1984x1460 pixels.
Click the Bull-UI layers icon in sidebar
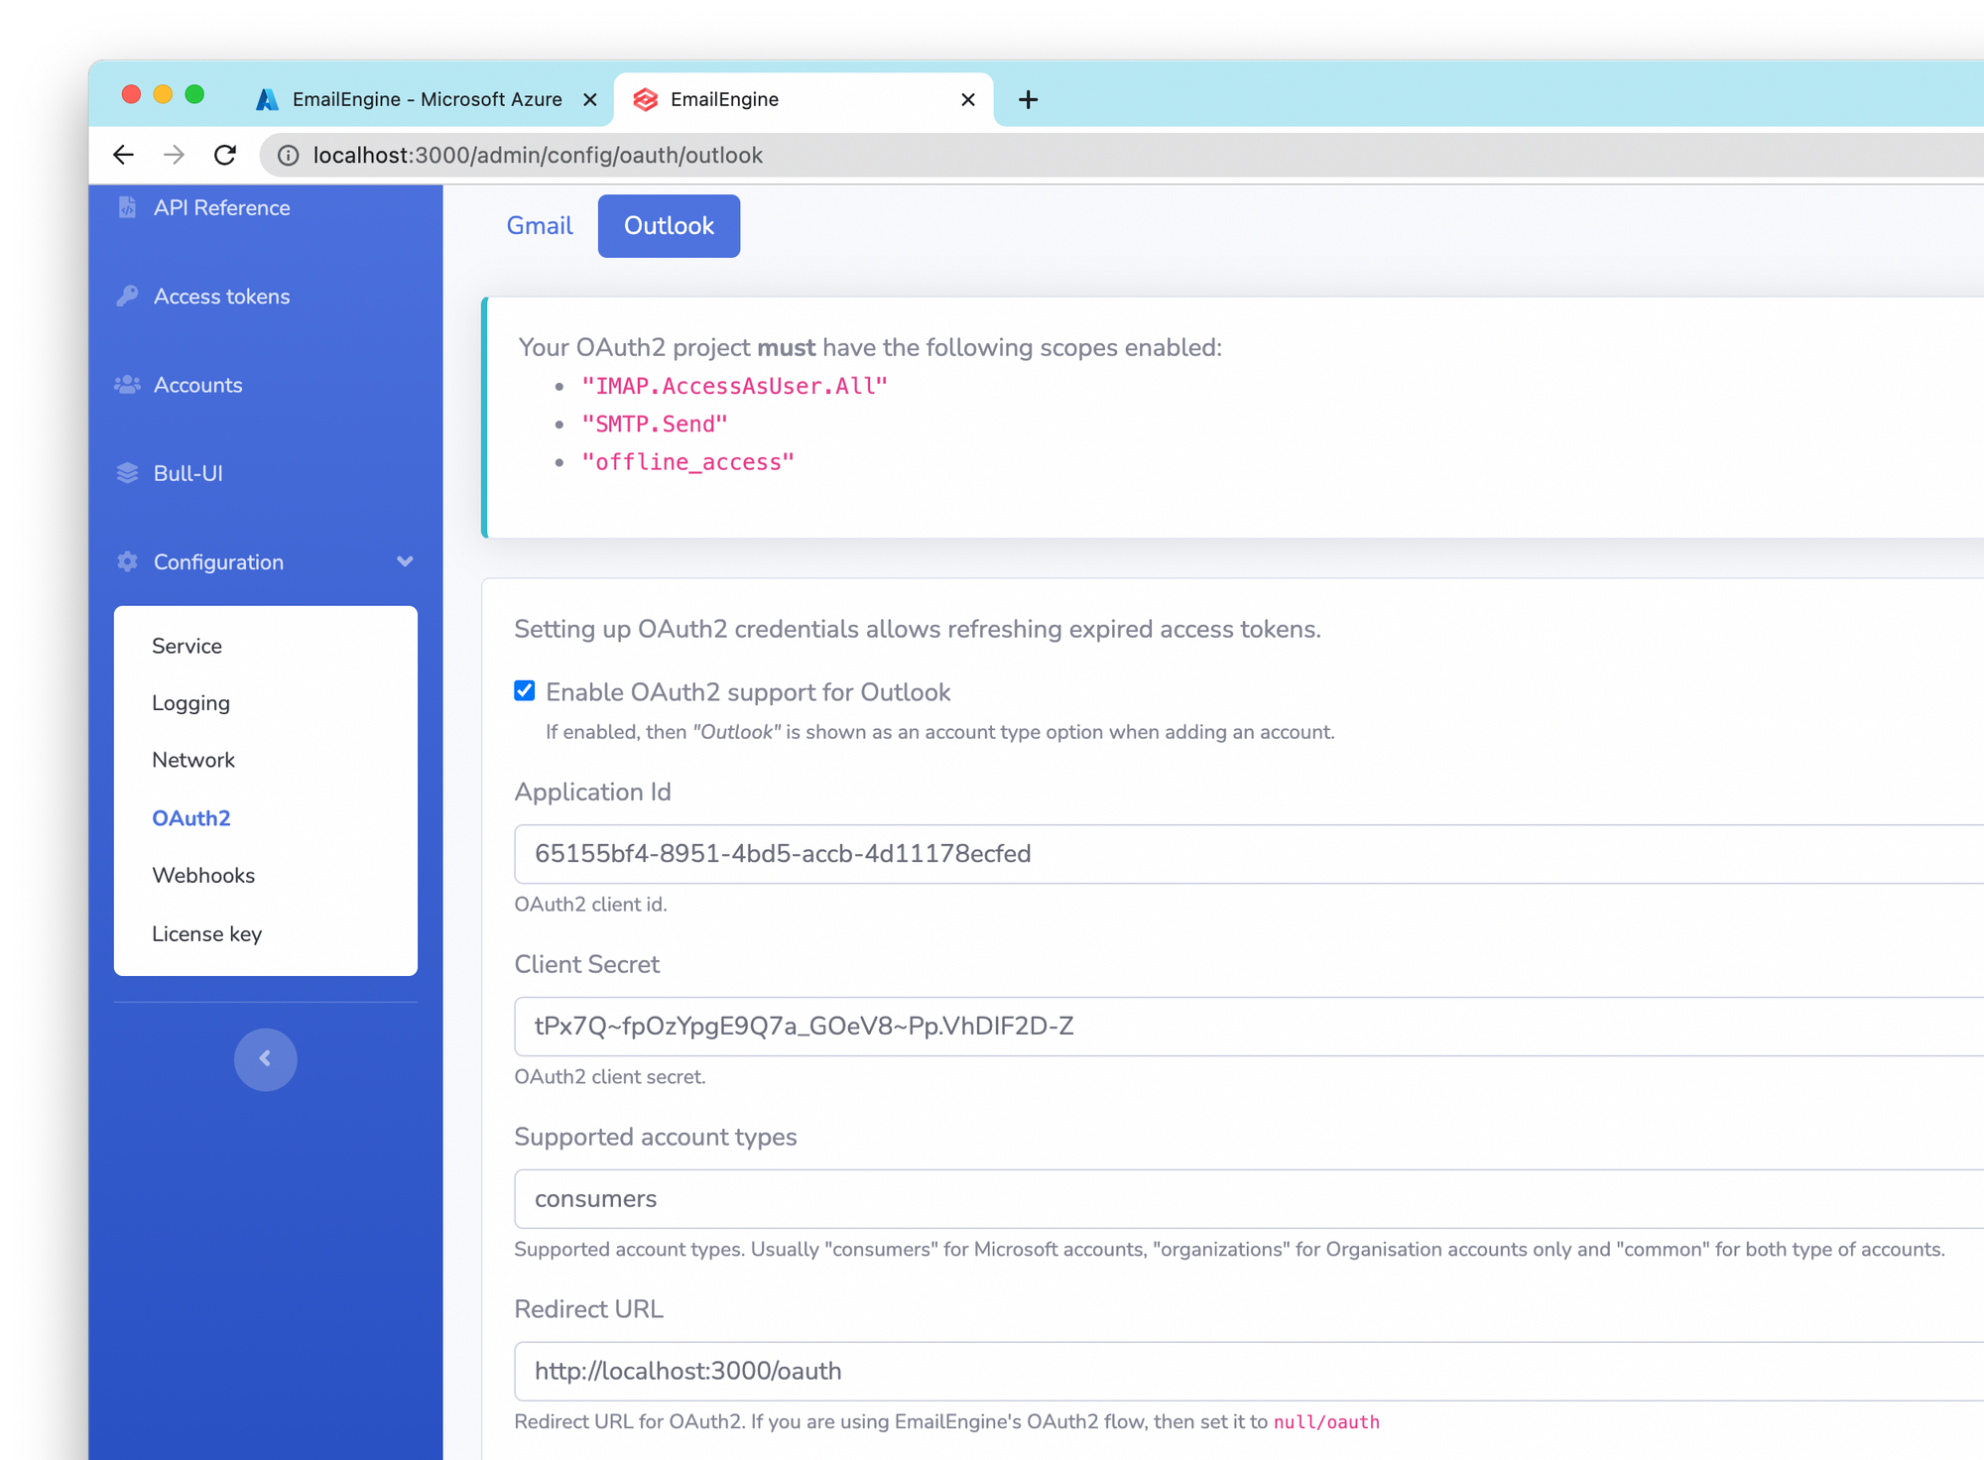pos(126,473)
